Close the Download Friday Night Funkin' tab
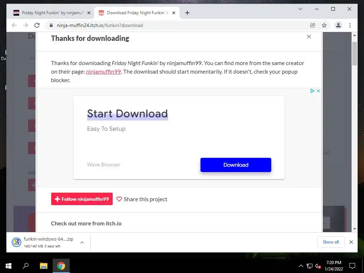Viewport: 364px width, 273px height. (x=173, y=13)
